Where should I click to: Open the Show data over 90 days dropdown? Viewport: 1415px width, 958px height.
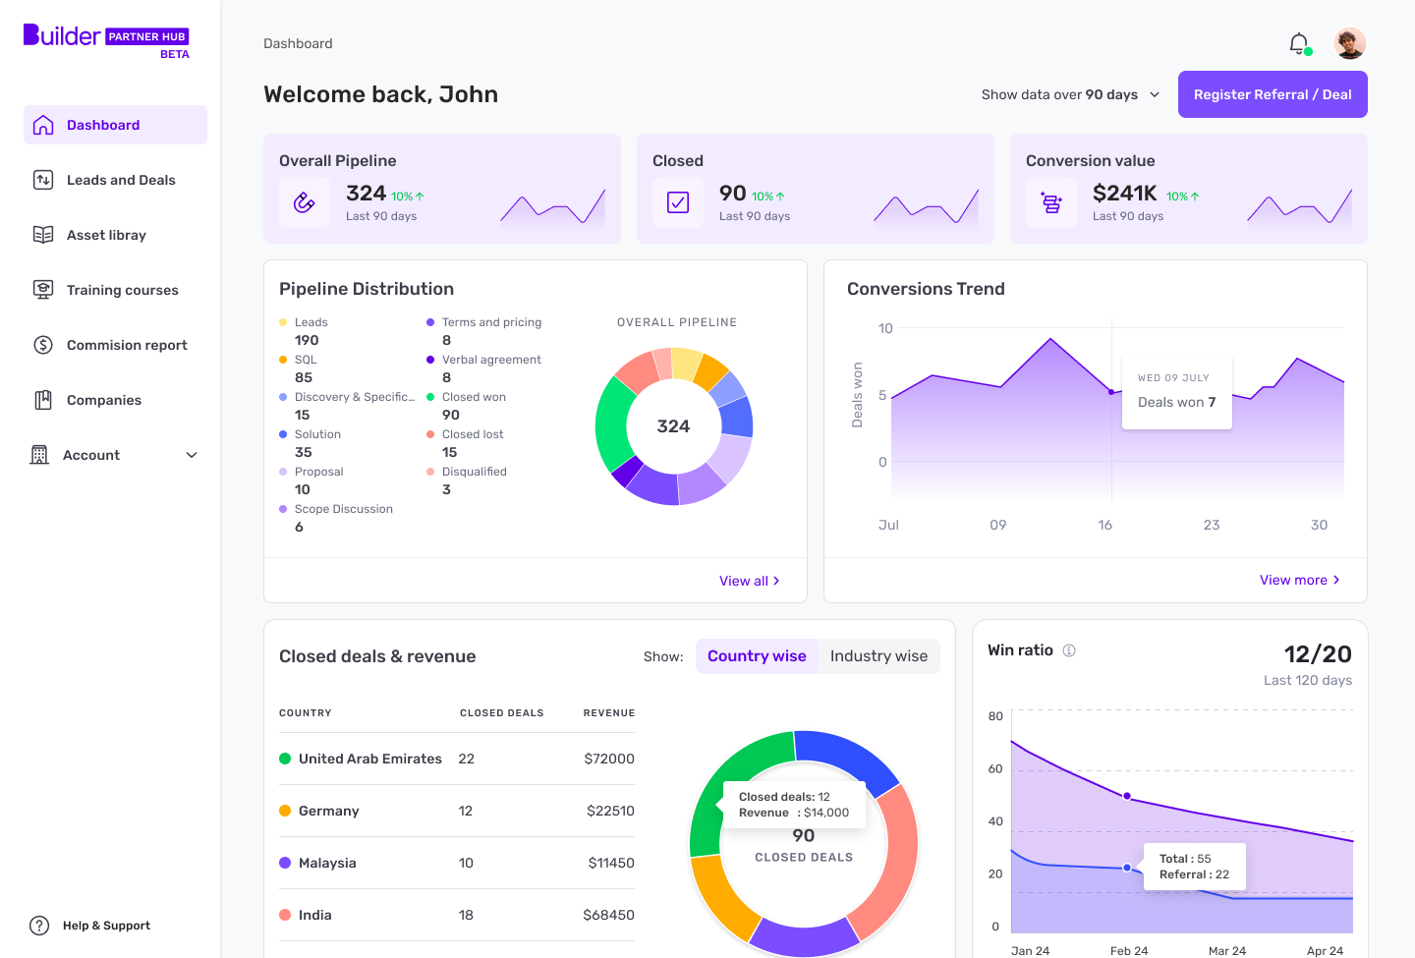pos(1069,94)
